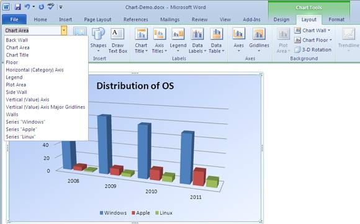This screenshot has height=224, width=360.
Task: Open the Review tab
Action: coord(199,19)
